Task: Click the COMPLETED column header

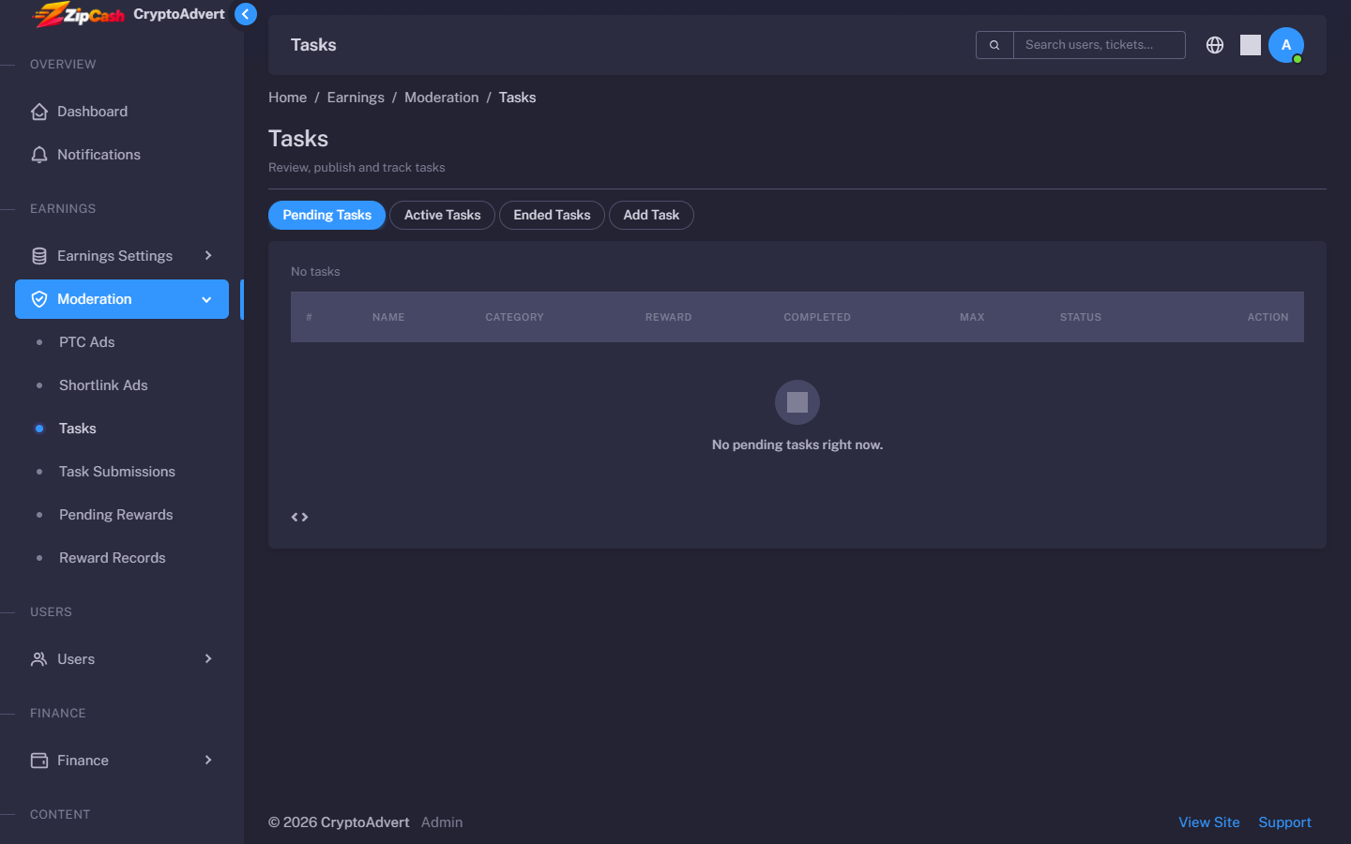Action: (817, 317)
